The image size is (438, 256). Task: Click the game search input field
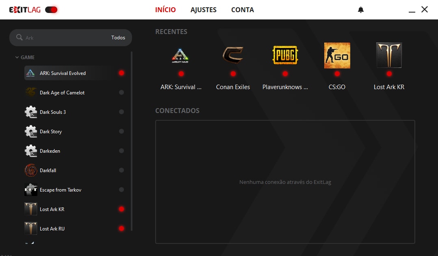coord(65,38)
